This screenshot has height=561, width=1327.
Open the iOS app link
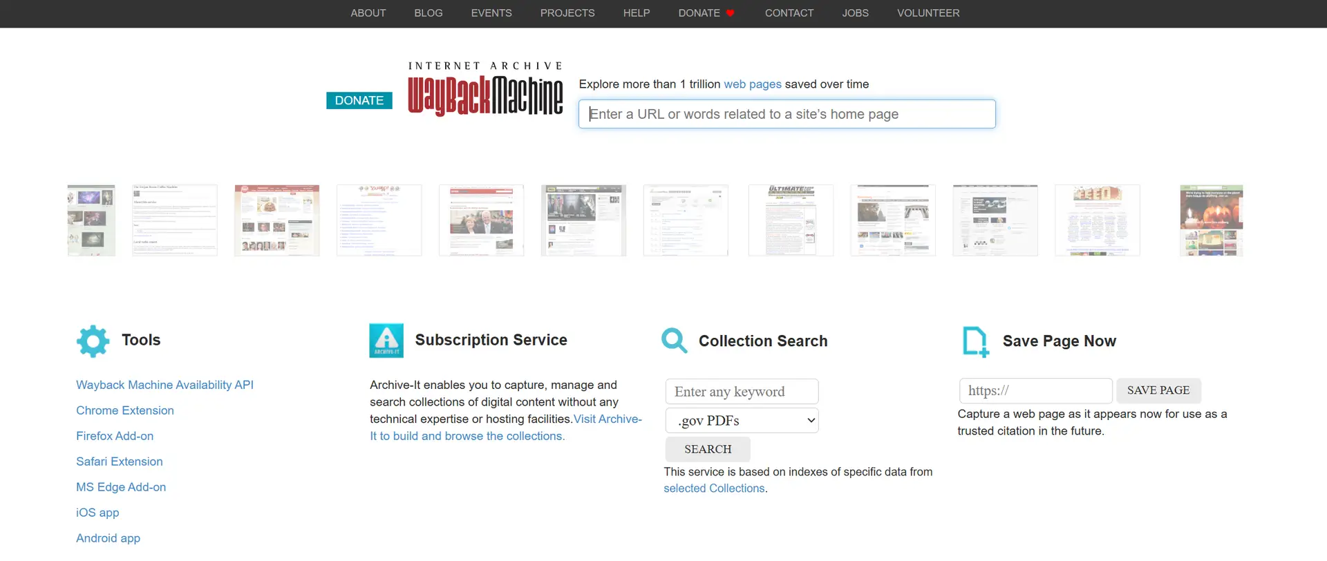(97, 513)
